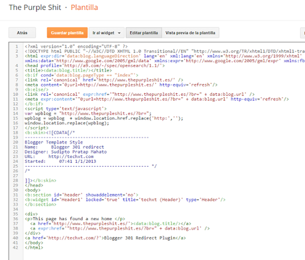Click the closing /body line
The image size is (305, 260).
pyautogui.click(x=34, y=243)
